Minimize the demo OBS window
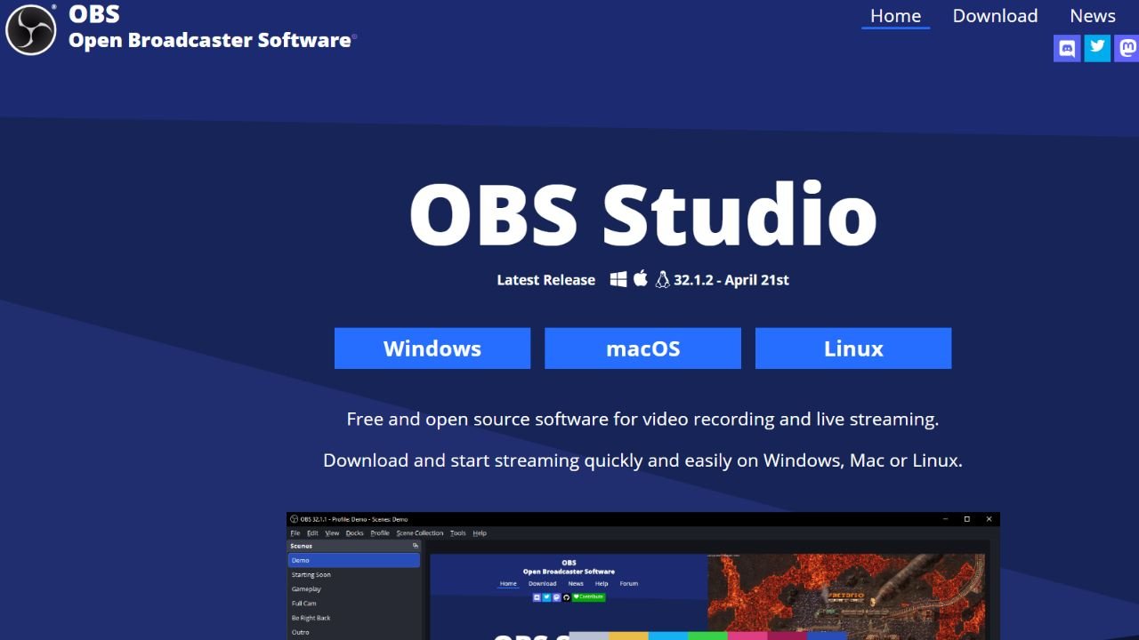The width and height of the screenshot is (1139, 640). pyautogui.click(x=945, y=519)
